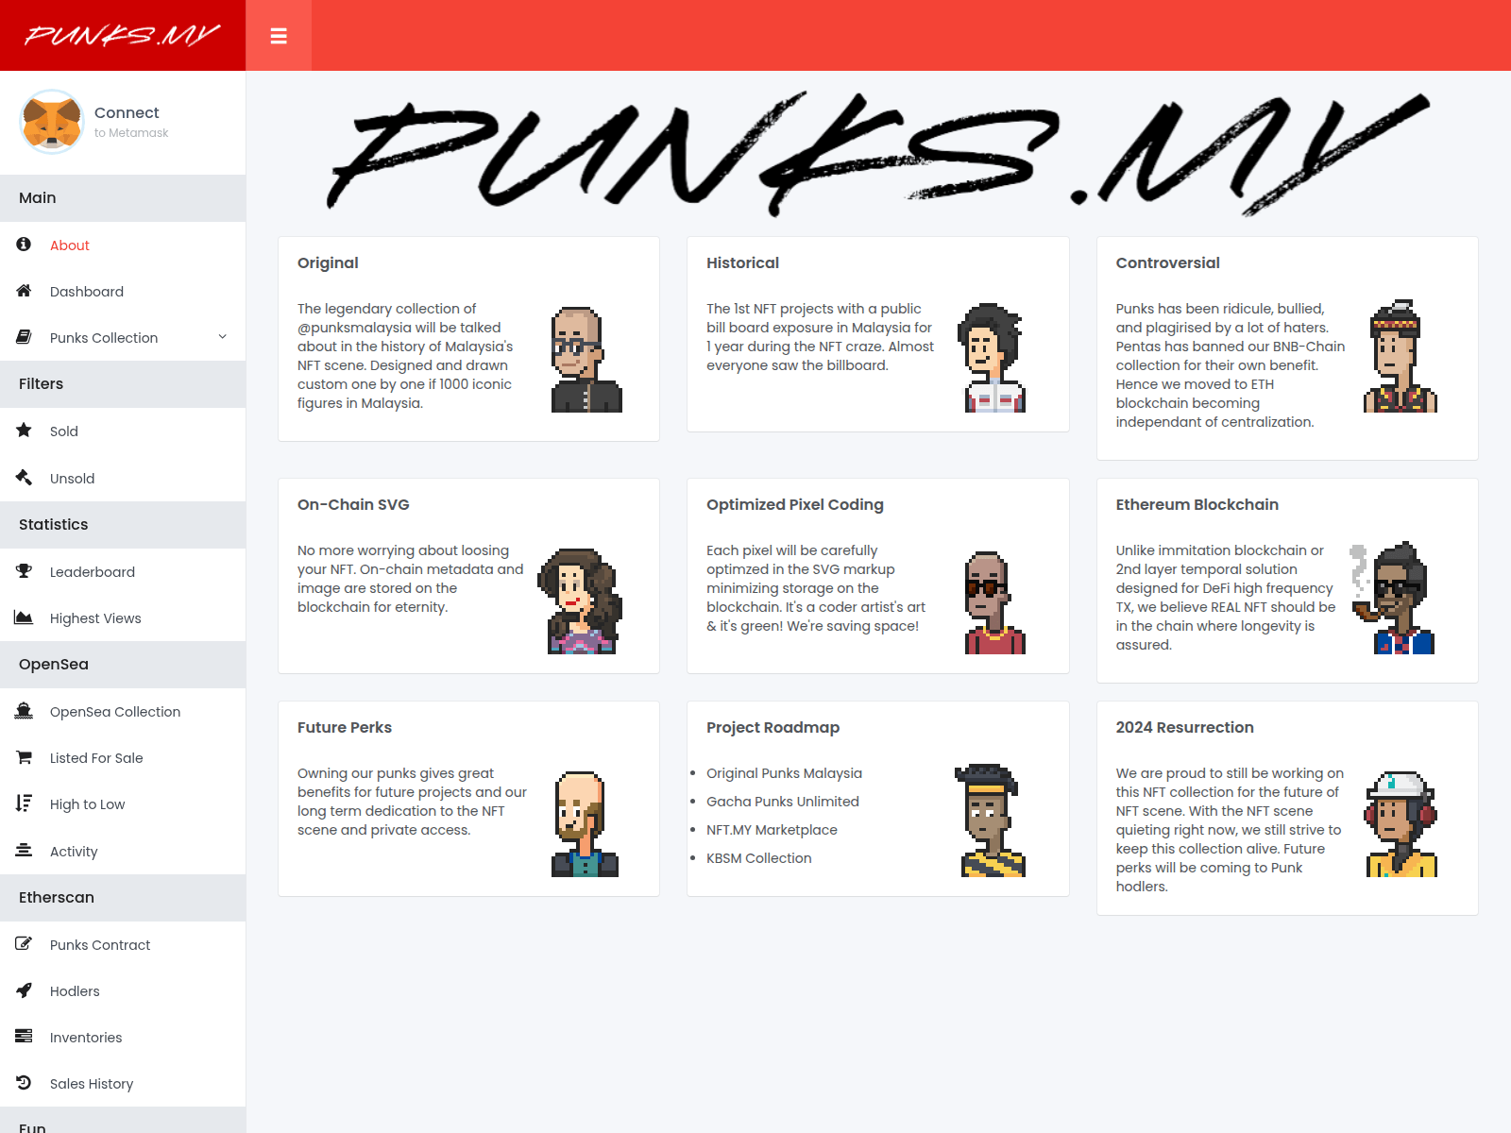Viewport: 1511px width, 1133px height.
Task: Click the Dashboard home icon
Action: pos(24,291)
